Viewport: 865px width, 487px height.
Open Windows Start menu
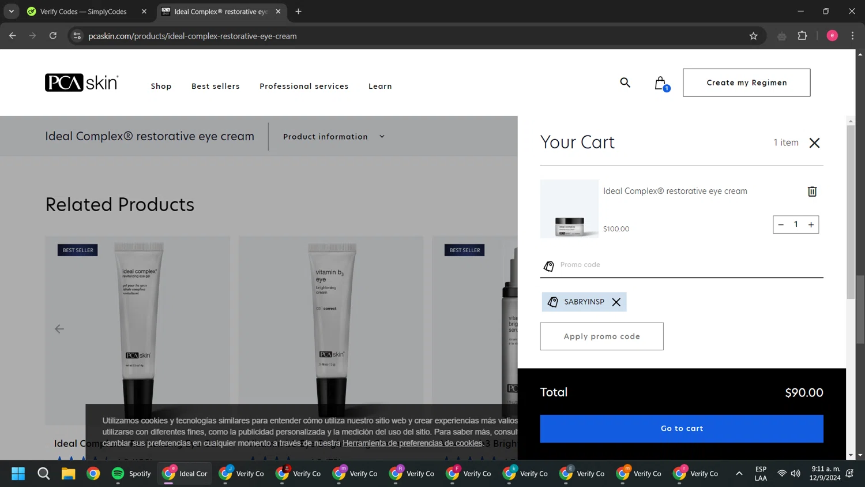coord(18,474)
